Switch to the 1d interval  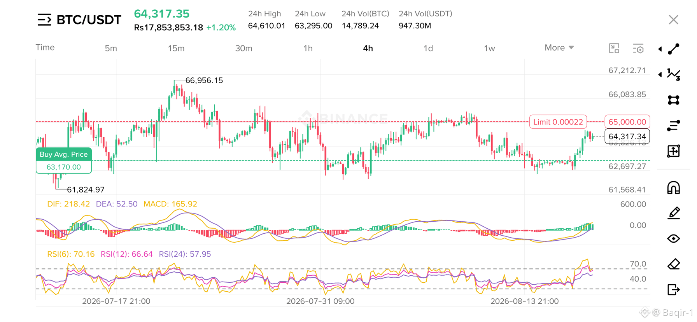pyautogui.click(x=428, y=48)
